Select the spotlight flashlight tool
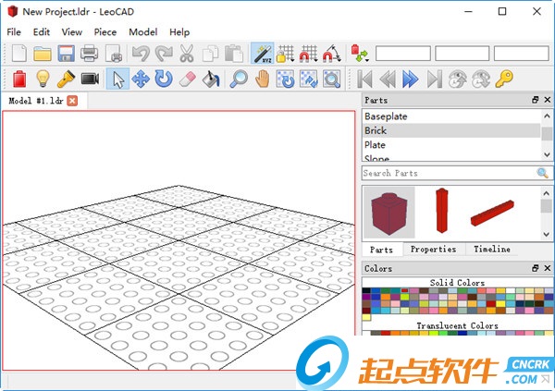555x391 pixels. [66, 79]
